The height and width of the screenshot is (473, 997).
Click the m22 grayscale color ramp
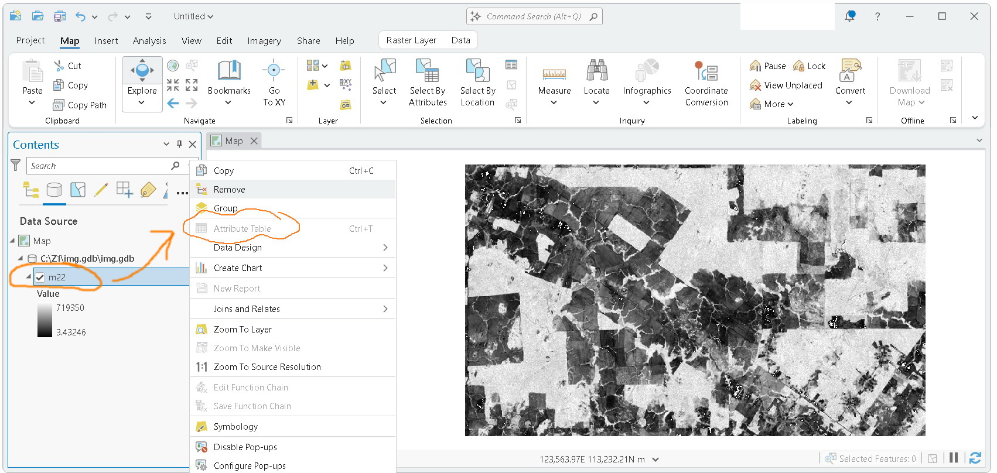click(x=45, y=320)
